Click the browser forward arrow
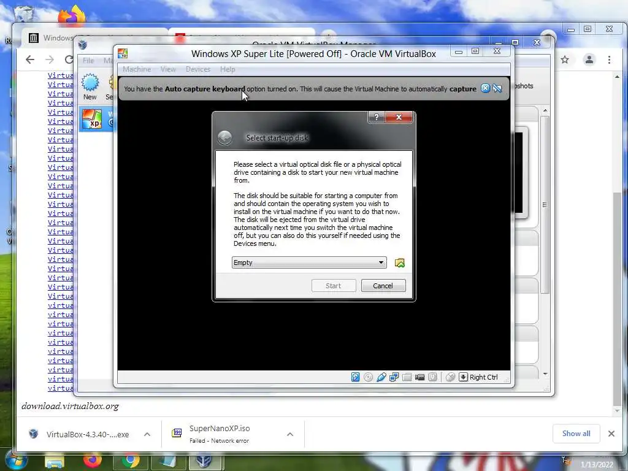The image size is (628, 471). click(50, 59)
